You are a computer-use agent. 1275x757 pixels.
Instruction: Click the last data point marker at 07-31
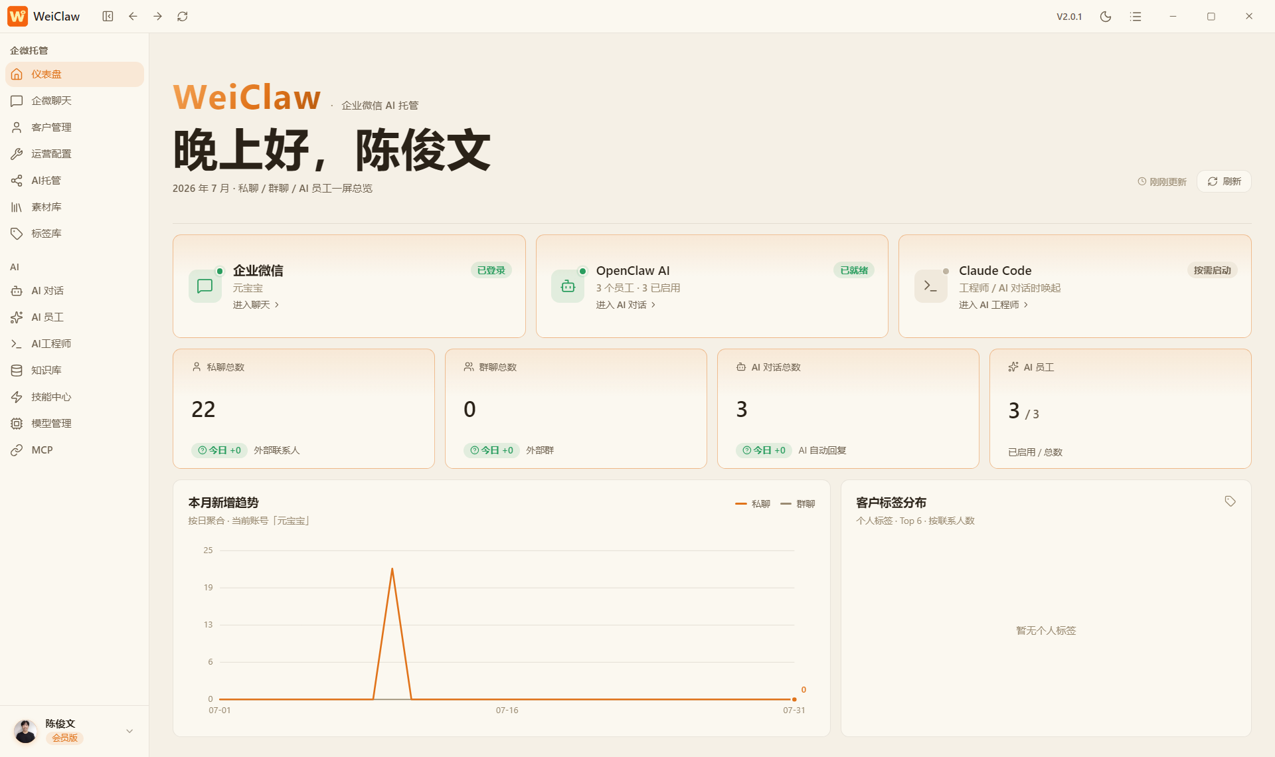coord(794,699)
